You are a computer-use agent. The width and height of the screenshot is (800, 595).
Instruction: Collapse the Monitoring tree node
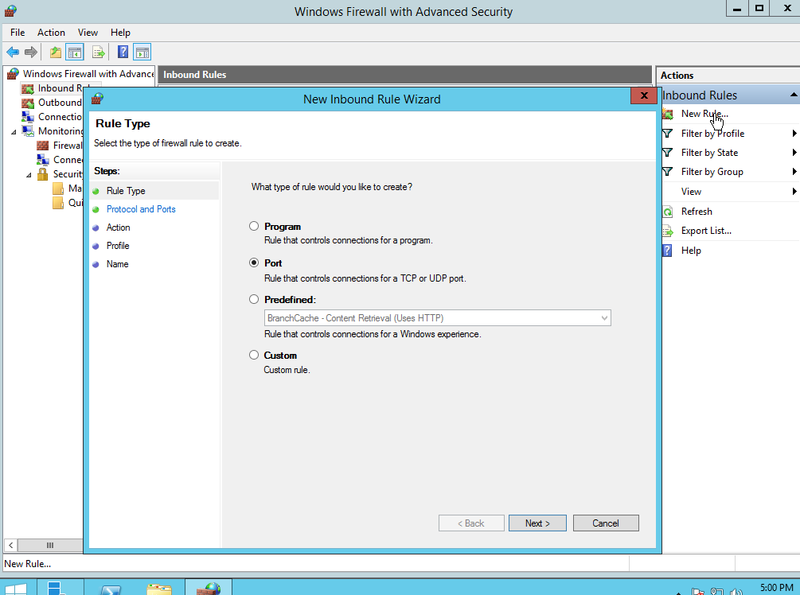point(14,132)
